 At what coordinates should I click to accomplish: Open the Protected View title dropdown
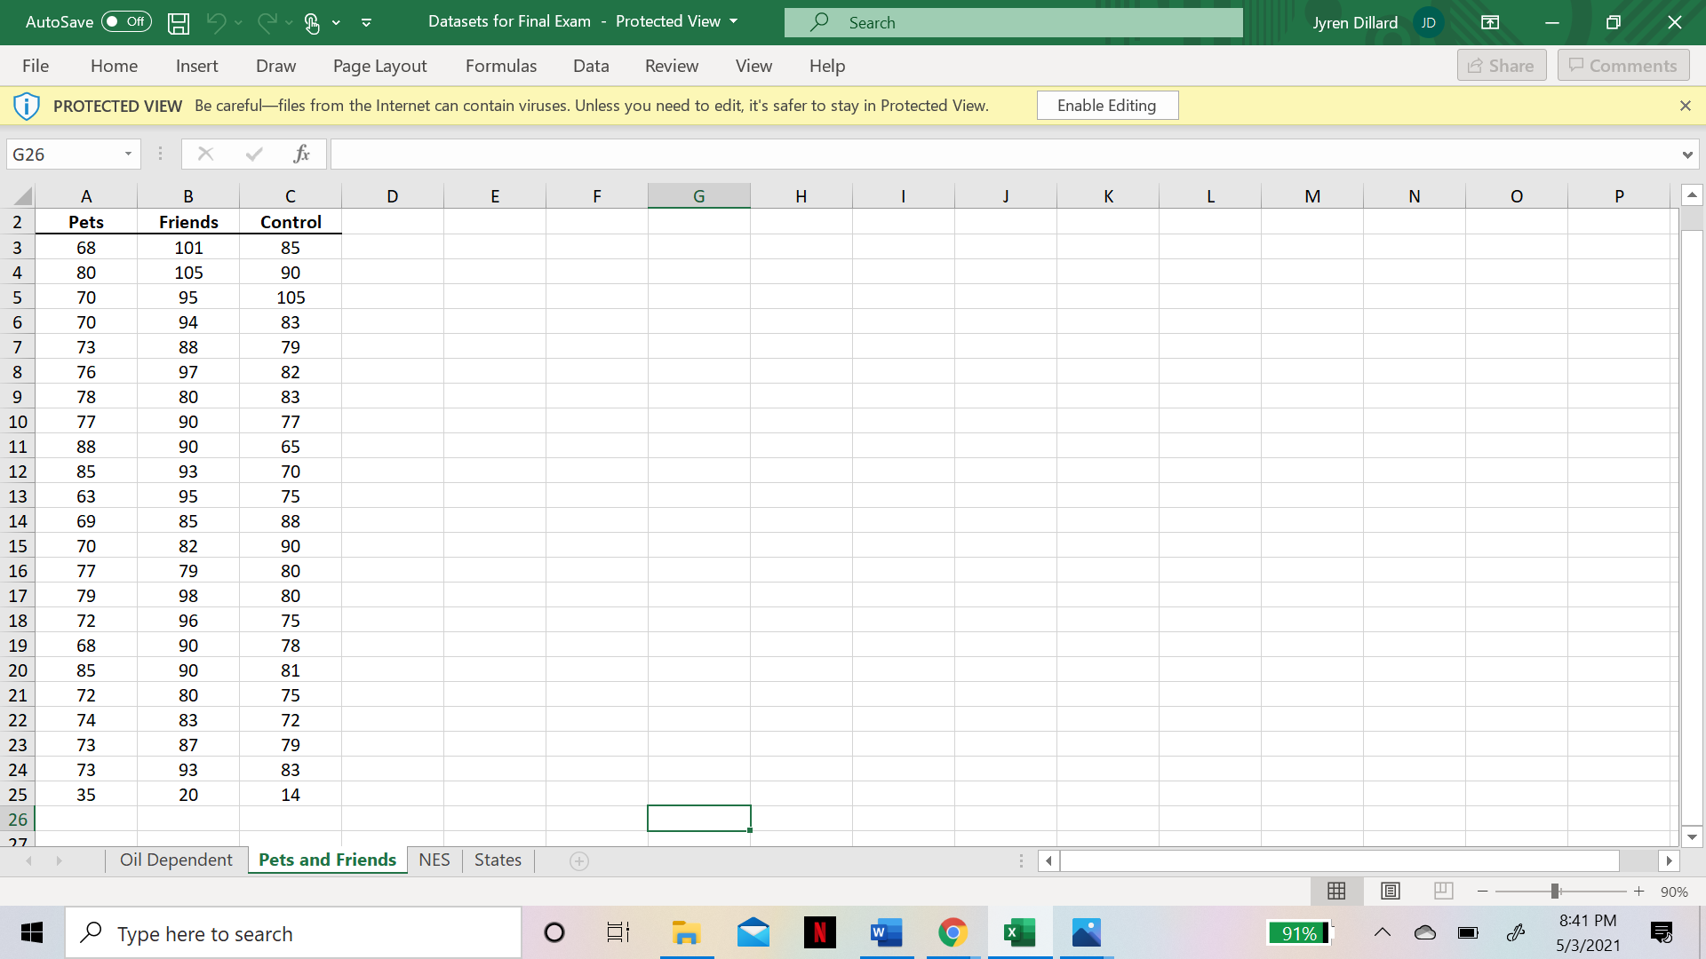click(x=734, y=21)
